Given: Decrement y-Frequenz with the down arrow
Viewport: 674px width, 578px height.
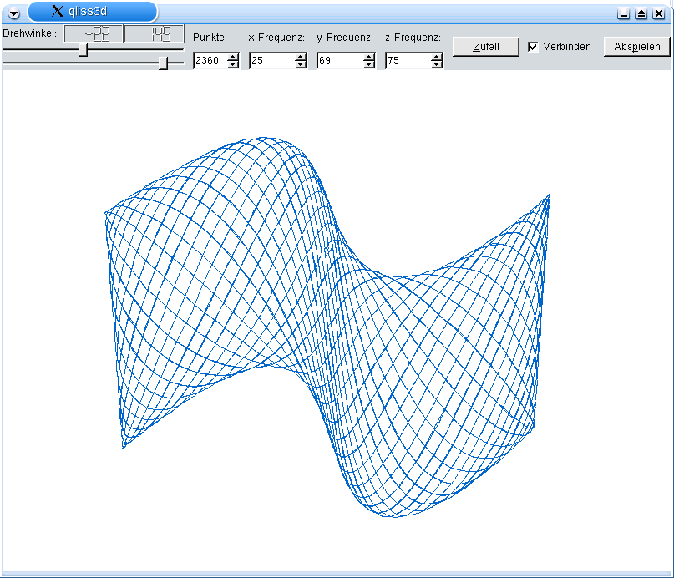Looking at the screenshot, I should coord(368,64).
